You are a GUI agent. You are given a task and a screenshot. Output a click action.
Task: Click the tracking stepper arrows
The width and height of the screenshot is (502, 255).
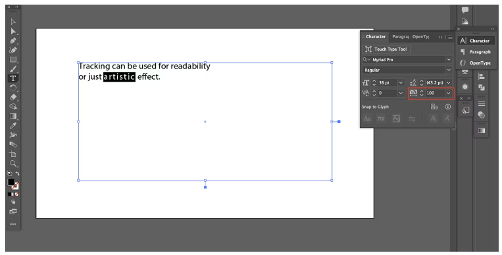point(422,93)
